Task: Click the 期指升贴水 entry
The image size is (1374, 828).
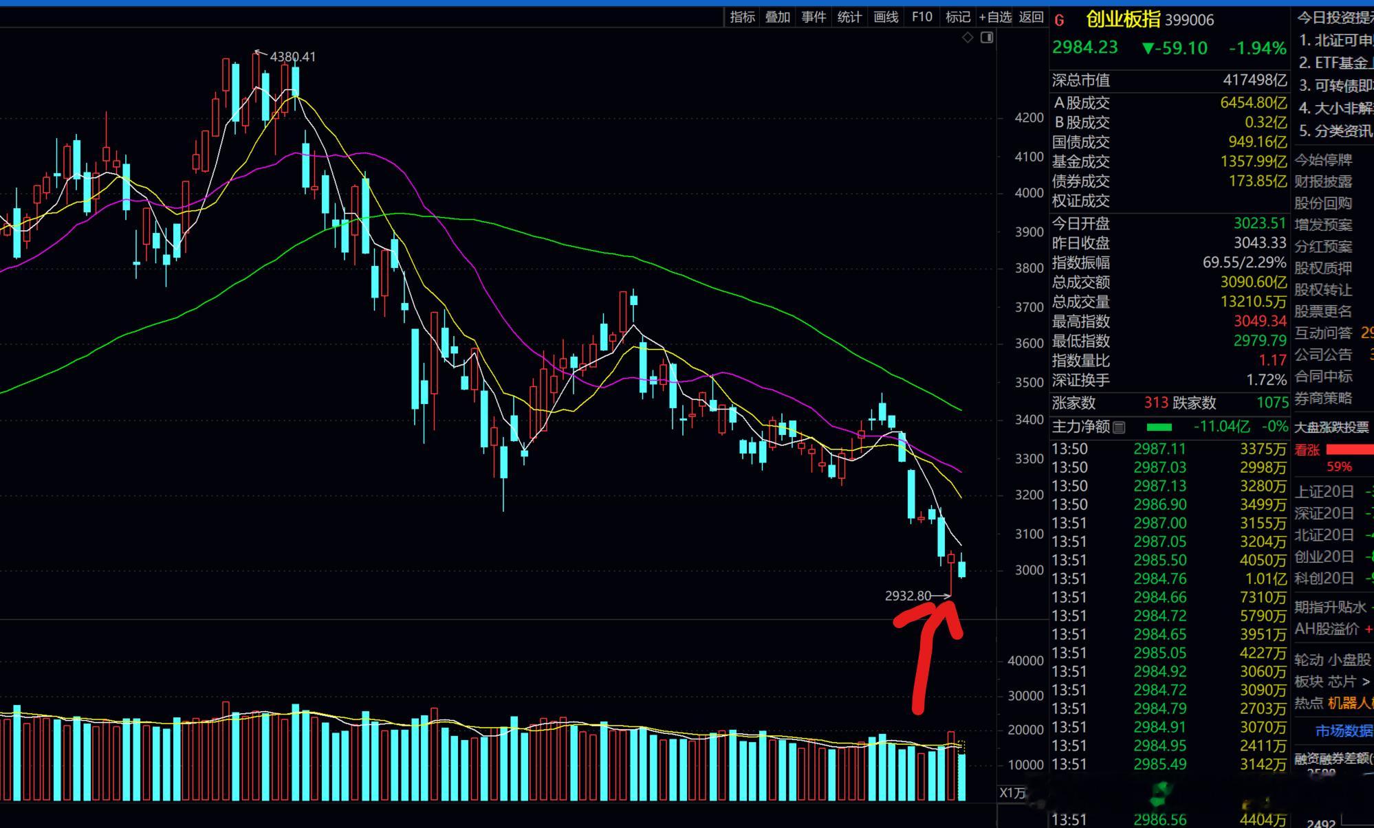Action: [1331, 607]
